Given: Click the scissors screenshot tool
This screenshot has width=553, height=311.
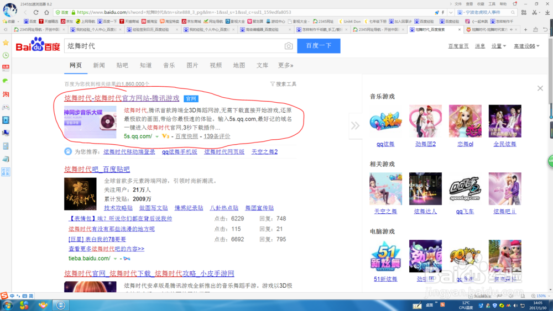Looking at the screenshot, I should (535, 12).
